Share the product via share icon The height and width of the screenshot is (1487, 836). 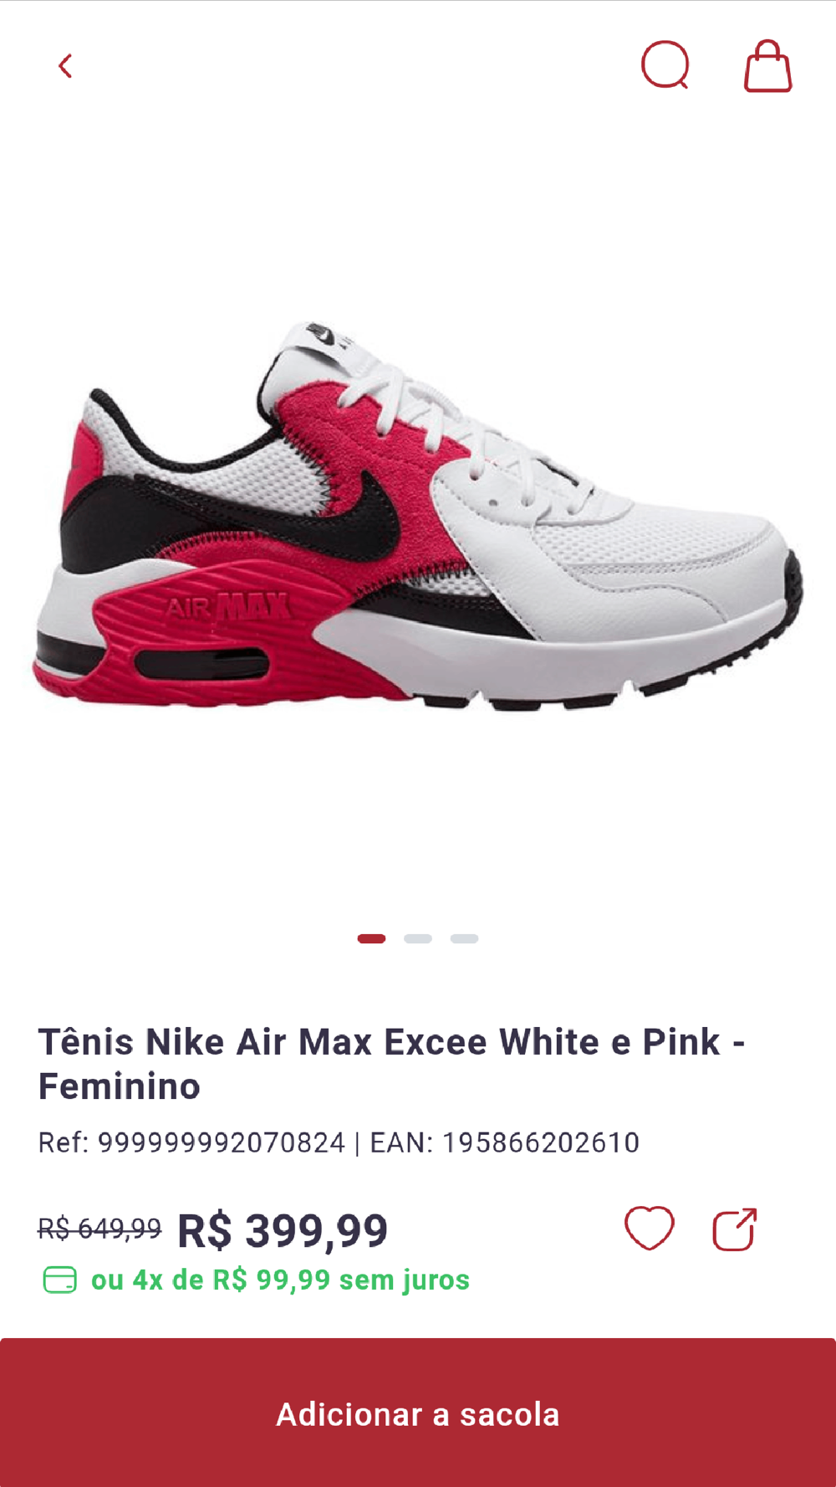(x=735, y=1229)
